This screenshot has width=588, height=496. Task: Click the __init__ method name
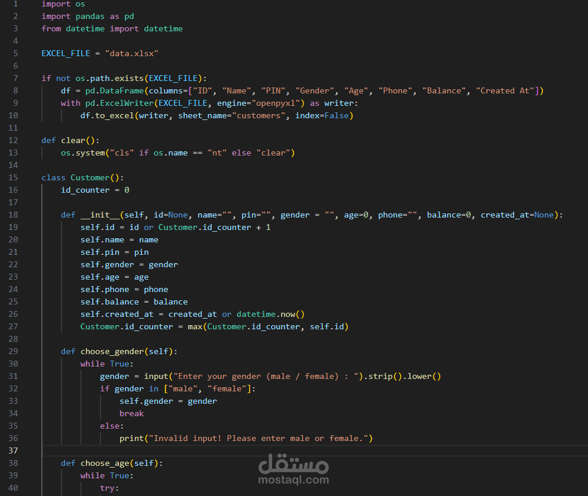pyautogui.click(x=100, y=215)
